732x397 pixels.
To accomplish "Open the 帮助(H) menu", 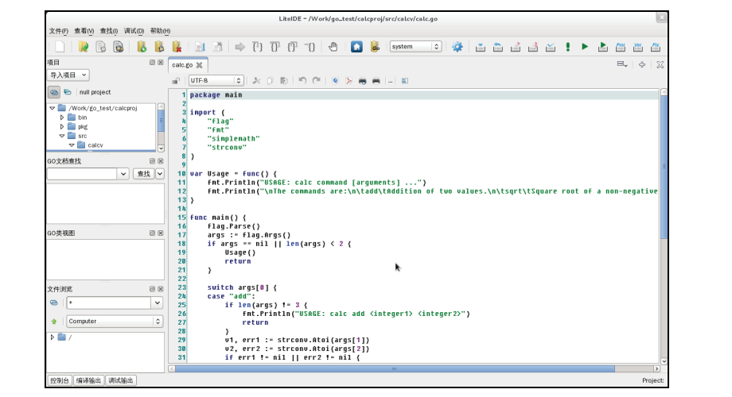I will [160, 31].
